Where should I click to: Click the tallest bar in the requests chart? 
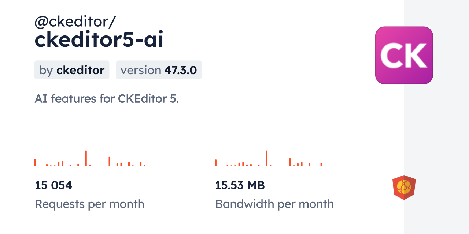[x=86, y=158]
